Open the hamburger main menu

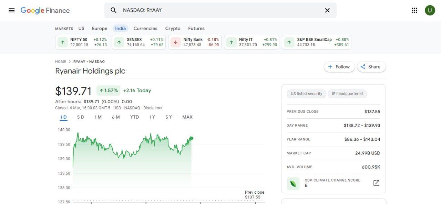(11, 10)
